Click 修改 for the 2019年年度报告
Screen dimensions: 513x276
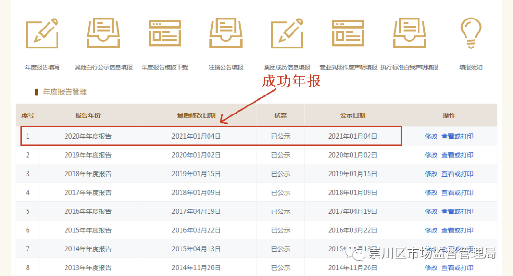[431, 155]
